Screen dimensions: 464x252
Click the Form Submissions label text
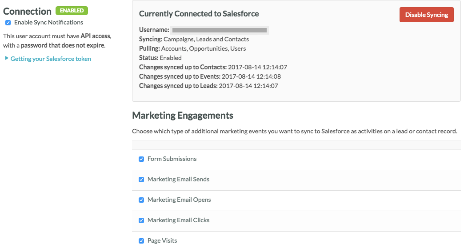click(172, 159)
